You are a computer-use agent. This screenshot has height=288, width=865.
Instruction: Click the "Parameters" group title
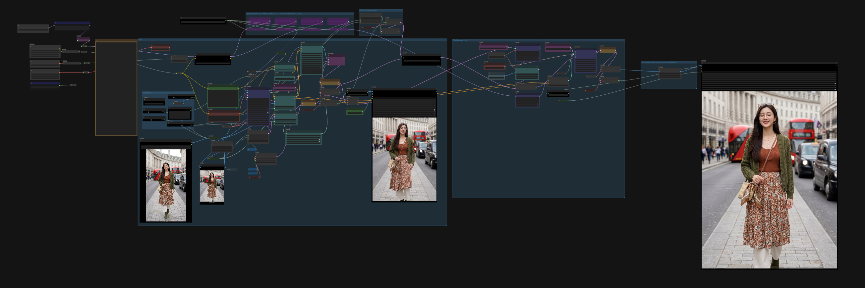pyautogui.click(x=147, y=93)
